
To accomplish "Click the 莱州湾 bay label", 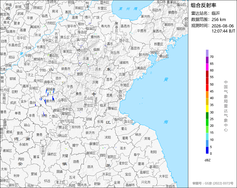I will (128, 9).
